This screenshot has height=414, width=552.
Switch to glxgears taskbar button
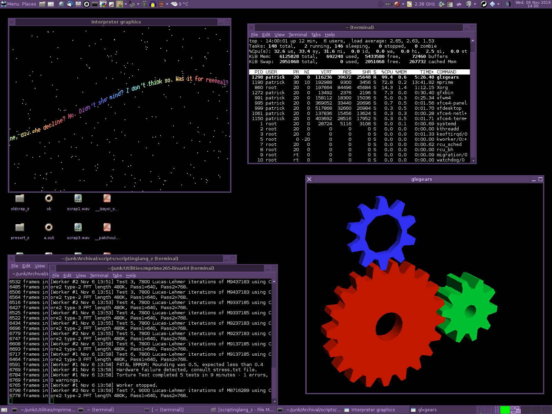(x=442, y=410)
